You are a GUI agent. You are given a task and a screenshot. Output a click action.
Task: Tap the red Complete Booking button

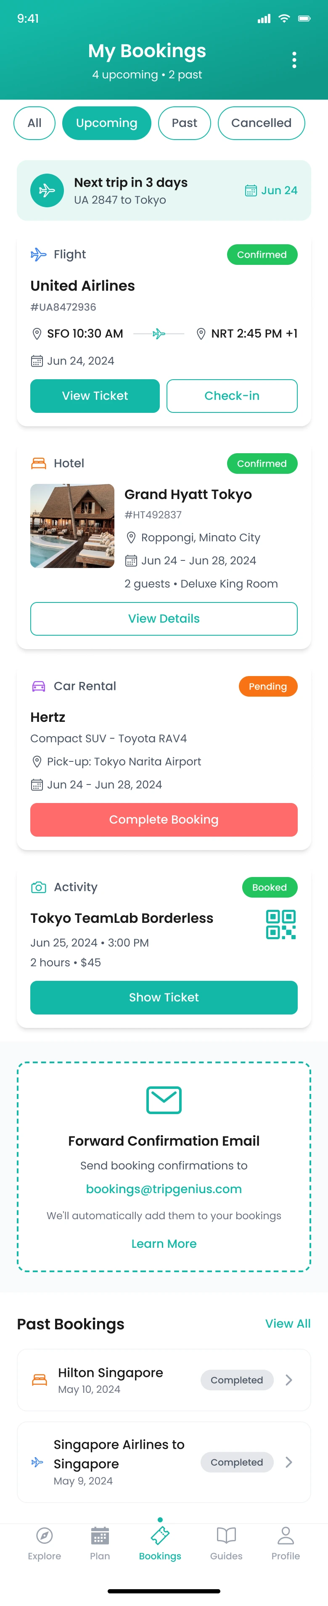tap(164, 819)
